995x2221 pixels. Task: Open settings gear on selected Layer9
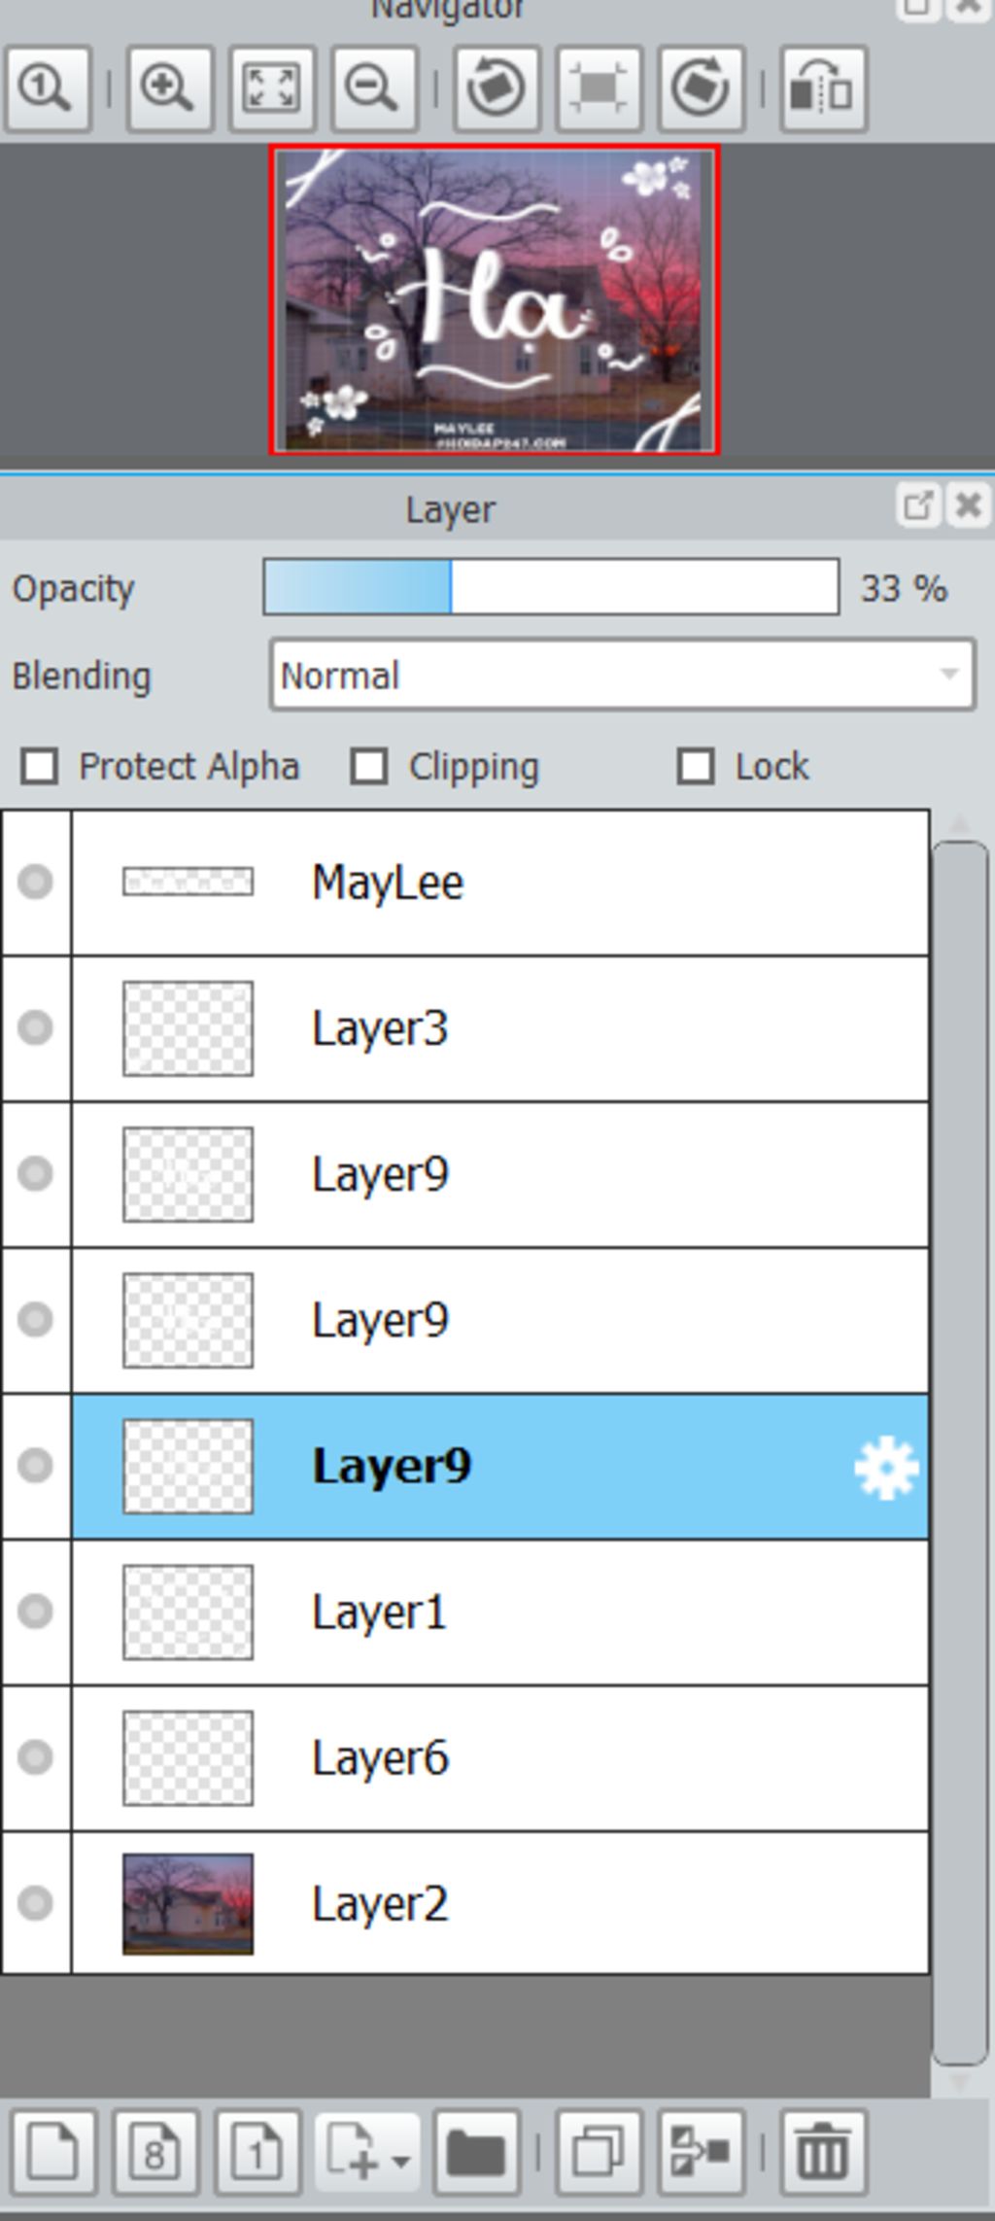pyautogui.click(x=886, y=1467)
